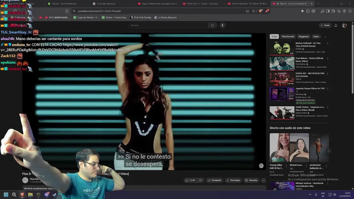This screenshot has width=354, height=199.
Task: Open options for #trend short
Action: [306, 166]
